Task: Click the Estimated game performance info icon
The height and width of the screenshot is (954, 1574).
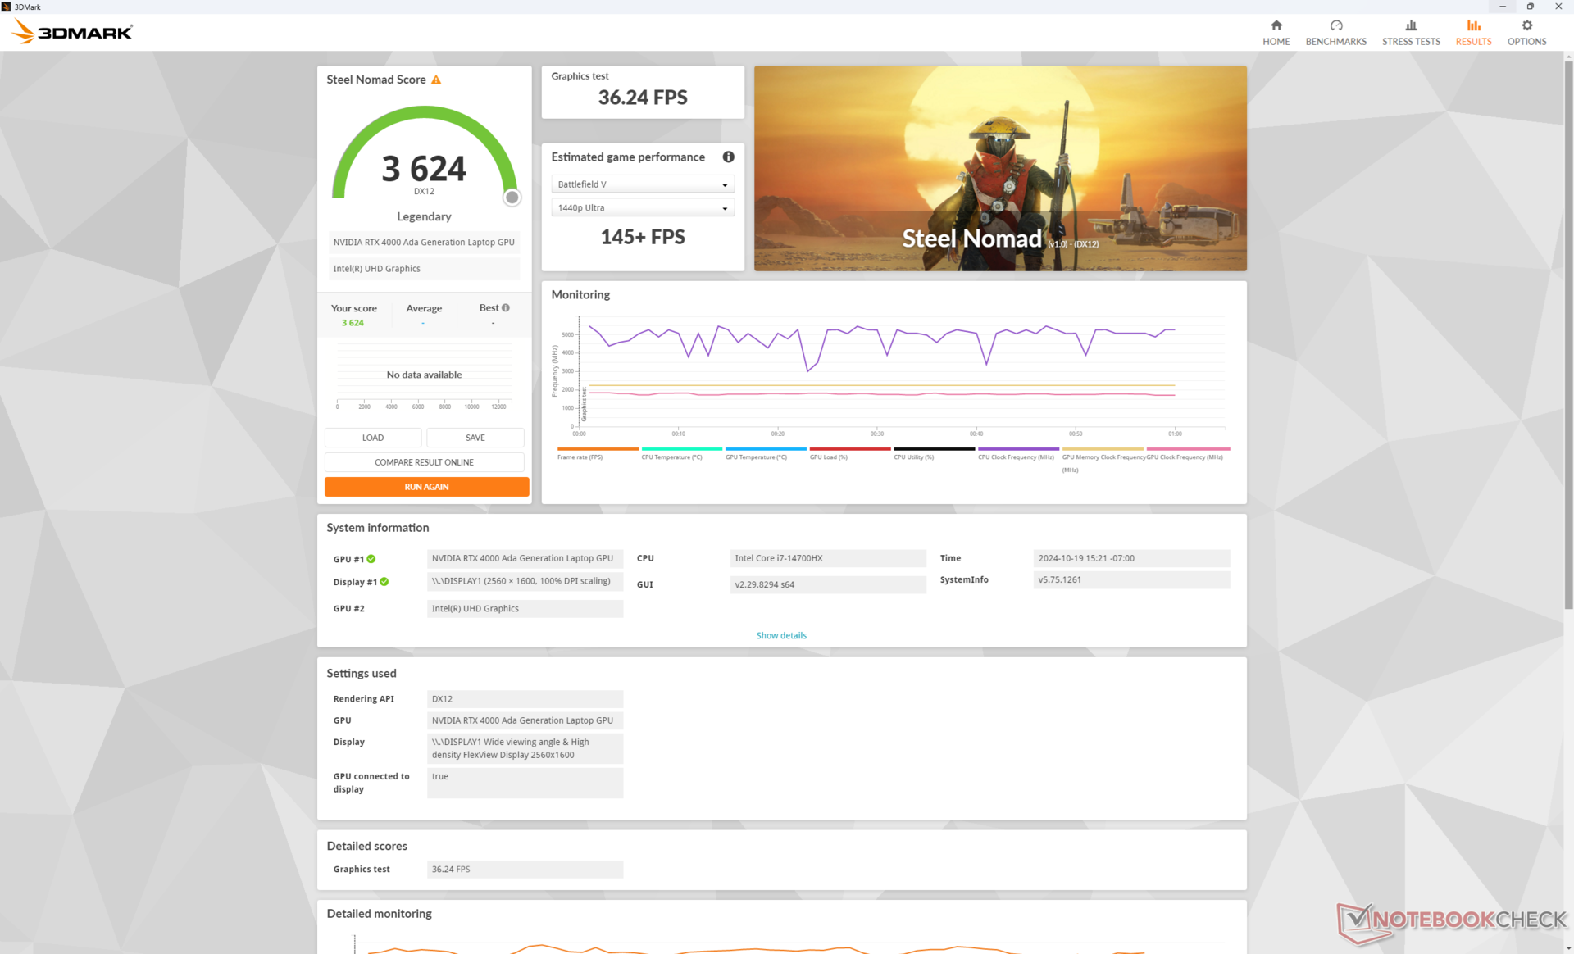Action: pyautogui.click(x=728, y=157)
